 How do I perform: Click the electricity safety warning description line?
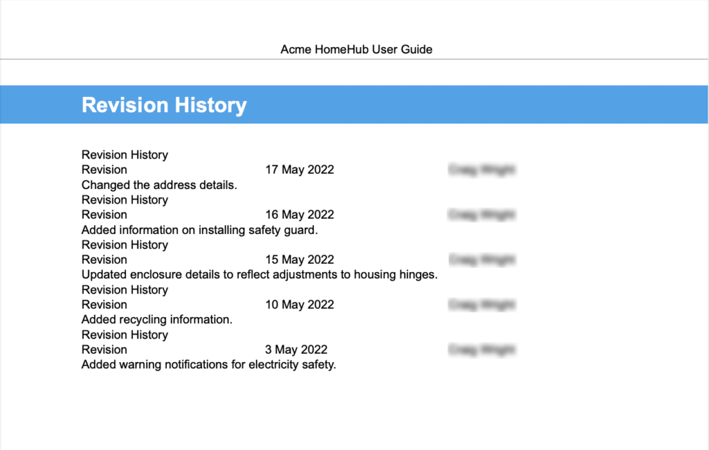click(208, 364)
